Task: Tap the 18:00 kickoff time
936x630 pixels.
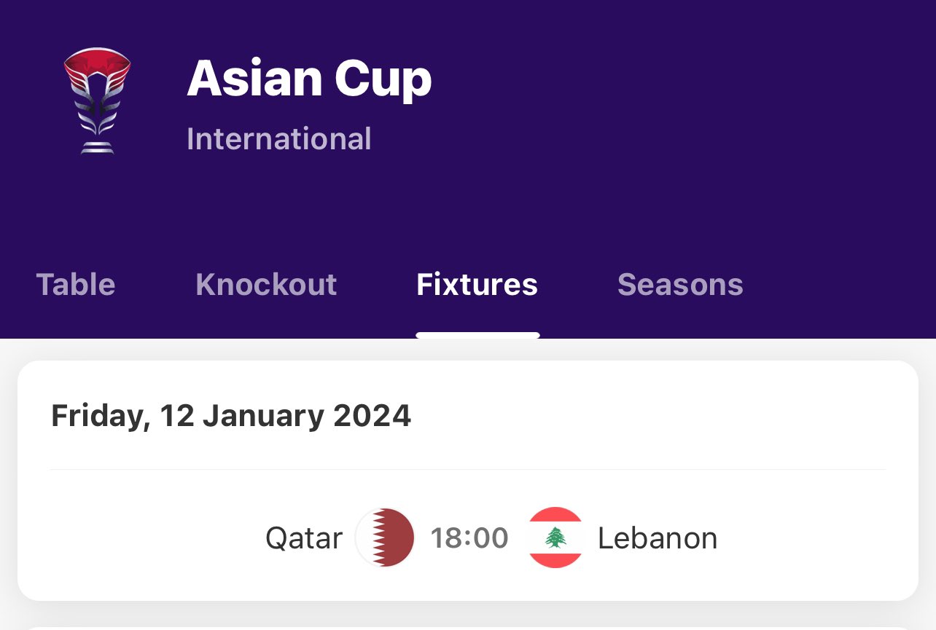Action: 469,538
